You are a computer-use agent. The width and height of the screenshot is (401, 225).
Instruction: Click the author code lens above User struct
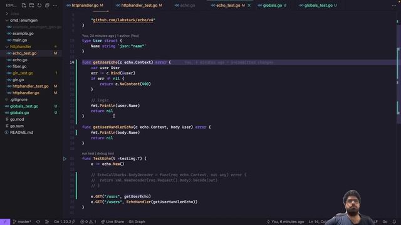[x=110, y=36]
